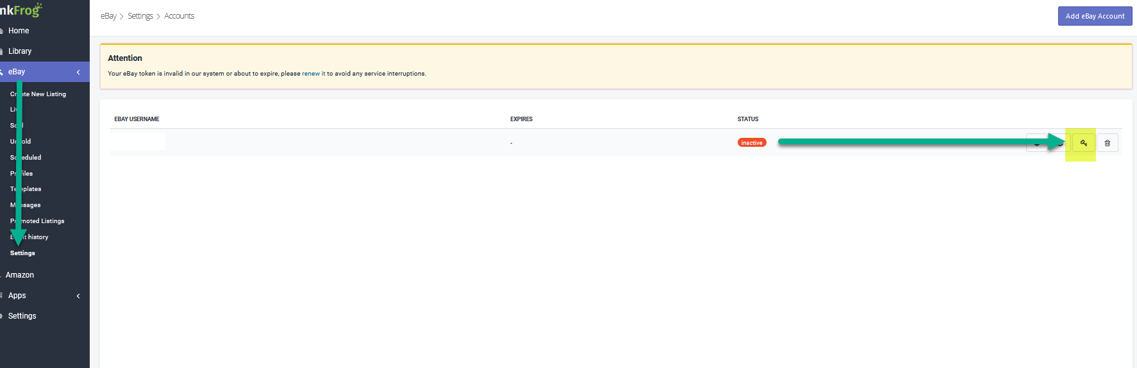Open Unsold submenu item

(21, 142)
